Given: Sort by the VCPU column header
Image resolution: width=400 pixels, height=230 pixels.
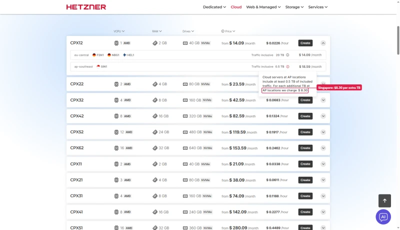Looking at the screenshot, I should 119,31.
